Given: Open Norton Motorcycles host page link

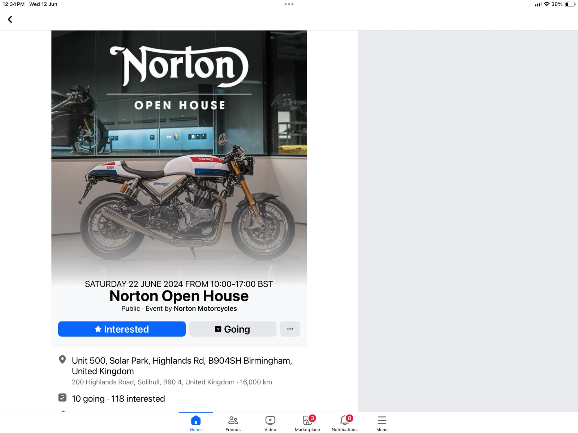Looking at the screenshot, I should coord(205,309).
